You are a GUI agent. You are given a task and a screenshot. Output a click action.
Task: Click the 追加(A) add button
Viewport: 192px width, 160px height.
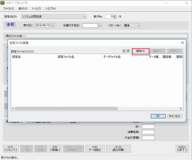point(140,51)
